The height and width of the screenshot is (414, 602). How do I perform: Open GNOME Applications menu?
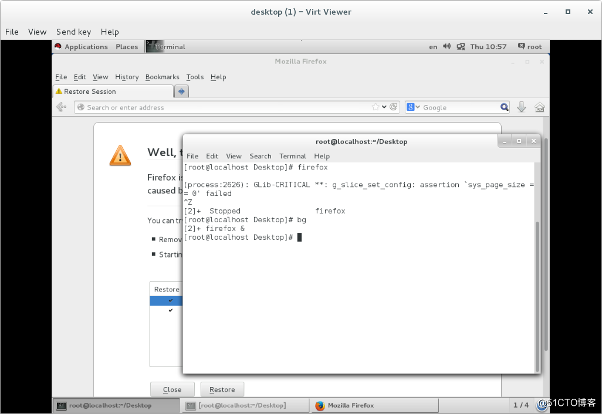click(x=82, y=47)
